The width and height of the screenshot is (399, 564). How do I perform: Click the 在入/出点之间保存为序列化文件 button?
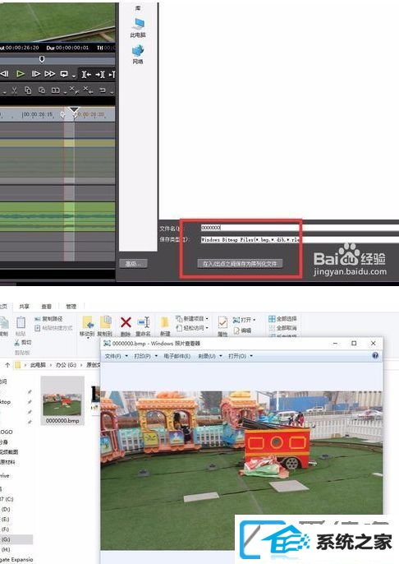(240, 264)
